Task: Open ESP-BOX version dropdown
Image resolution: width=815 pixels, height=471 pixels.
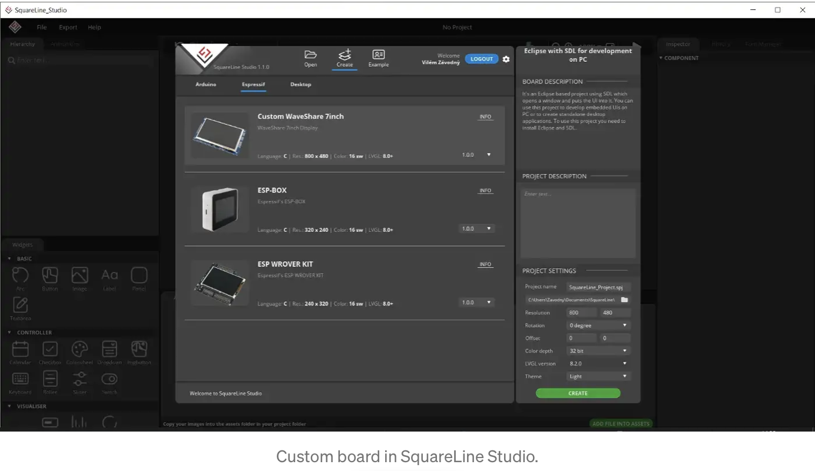Action: [x=476, y=228]
